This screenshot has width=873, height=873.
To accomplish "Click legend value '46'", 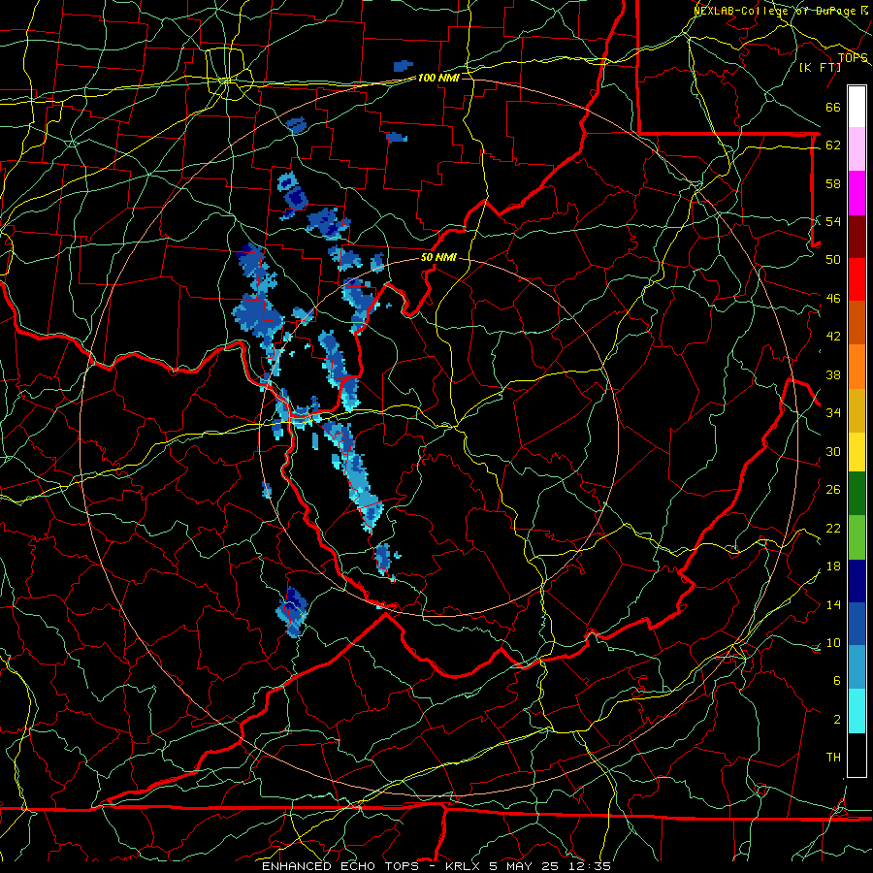I will (x=833, y=299).
